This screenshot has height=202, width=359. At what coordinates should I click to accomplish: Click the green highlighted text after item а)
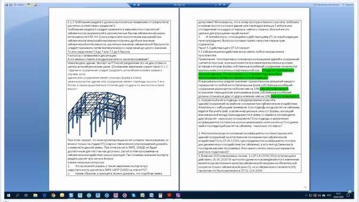[246, 74]
